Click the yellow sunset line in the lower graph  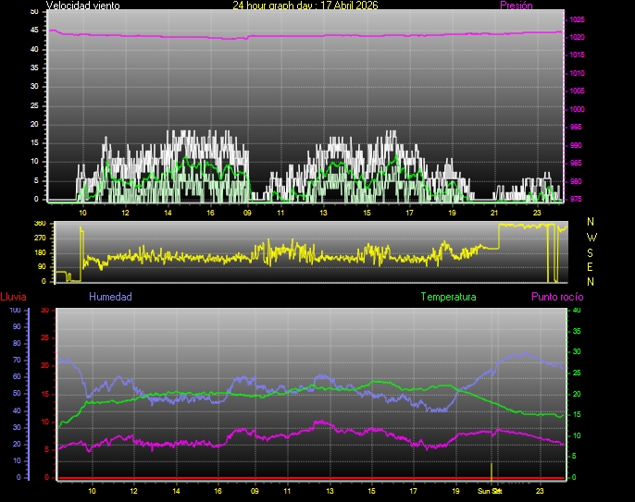pos(492,469)
